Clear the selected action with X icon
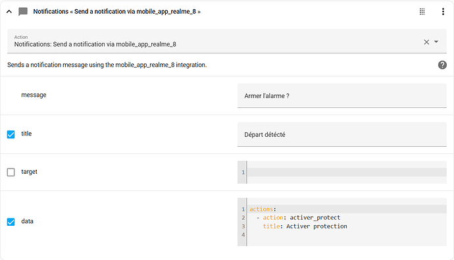Viewport: 454px width, 260px height. [426, 42]
